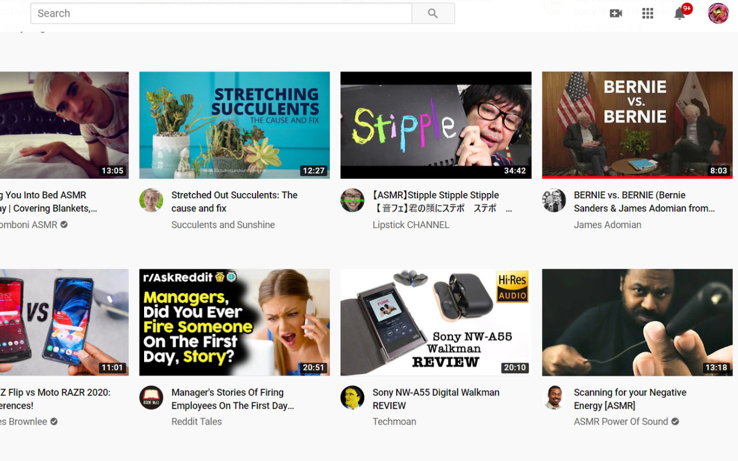Open the Stretching Succulents video thumbnail
Viewport: 738px width, 461px height.
235,125
